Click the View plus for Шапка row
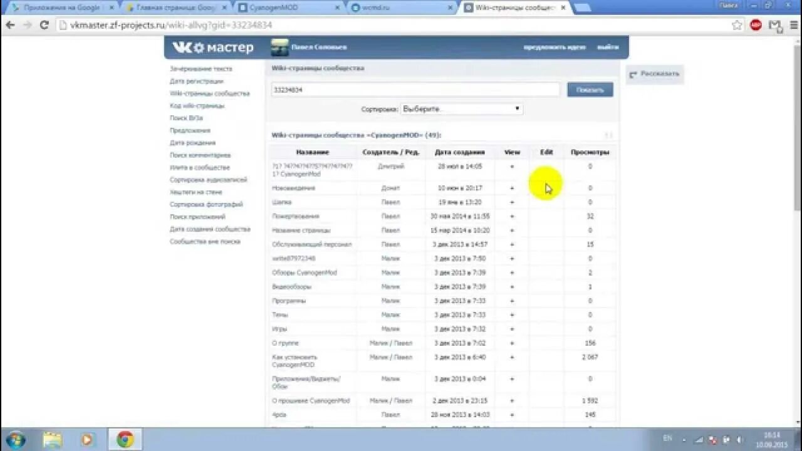Image resolution: width=802 pixels, height=451 pixels. tap(512, 202)
